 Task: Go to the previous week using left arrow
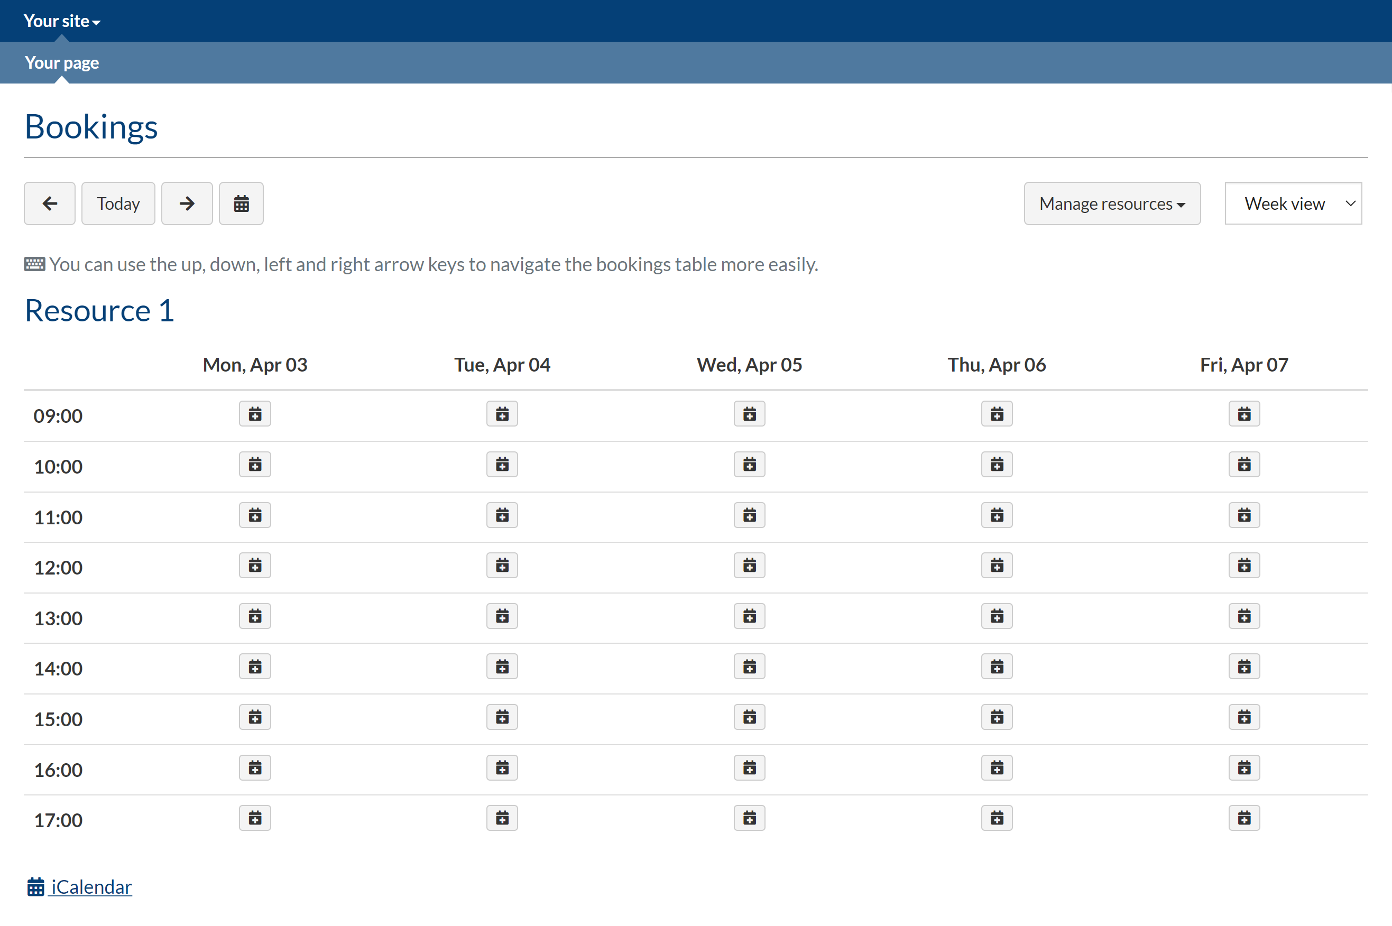(50, 203)
